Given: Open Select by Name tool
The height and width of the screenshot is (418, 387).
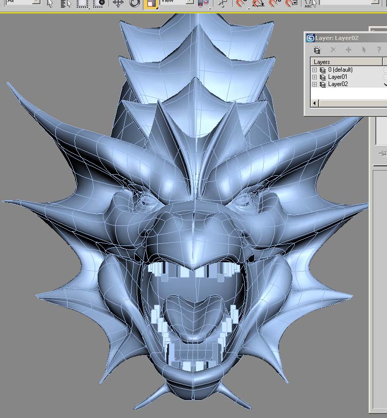Looking at the screenshot, I should (x=66, y=4).
